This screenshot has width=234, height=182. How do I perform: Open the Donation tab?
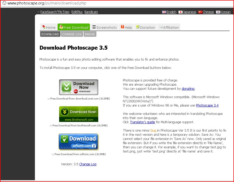pos(145,27)
